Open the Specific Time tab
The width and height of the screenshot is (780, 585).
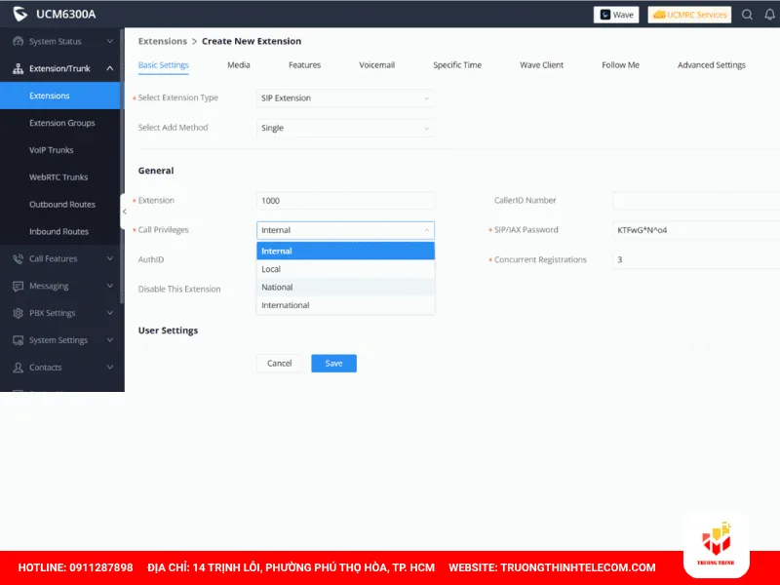tap(457, 65)
